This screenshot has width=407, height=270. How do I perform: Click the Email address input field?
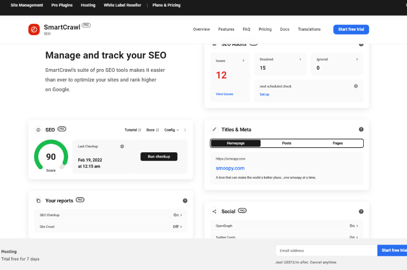click(327, 251)
